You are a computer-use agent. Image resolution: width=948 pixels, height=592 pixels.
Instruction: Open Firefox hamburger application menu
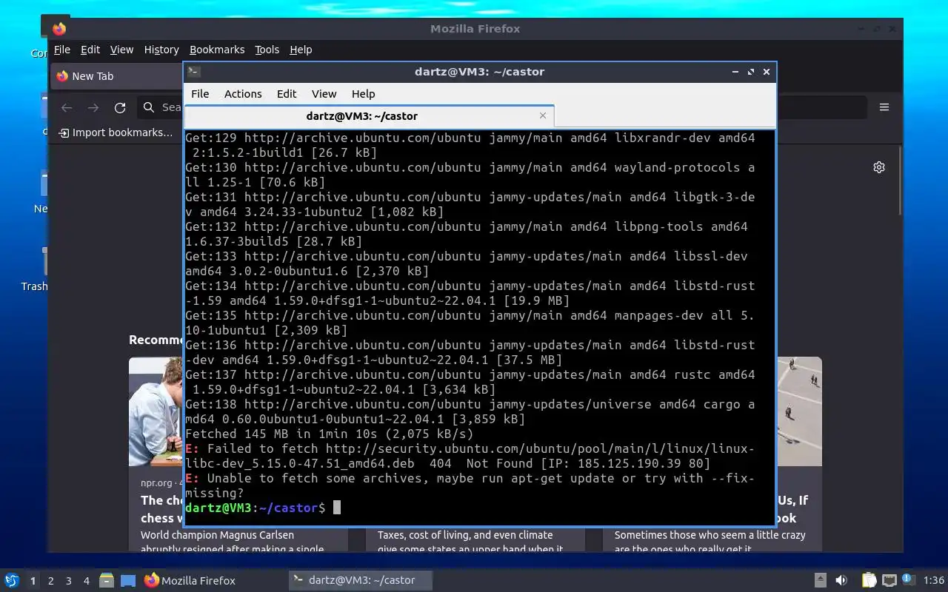884,107
